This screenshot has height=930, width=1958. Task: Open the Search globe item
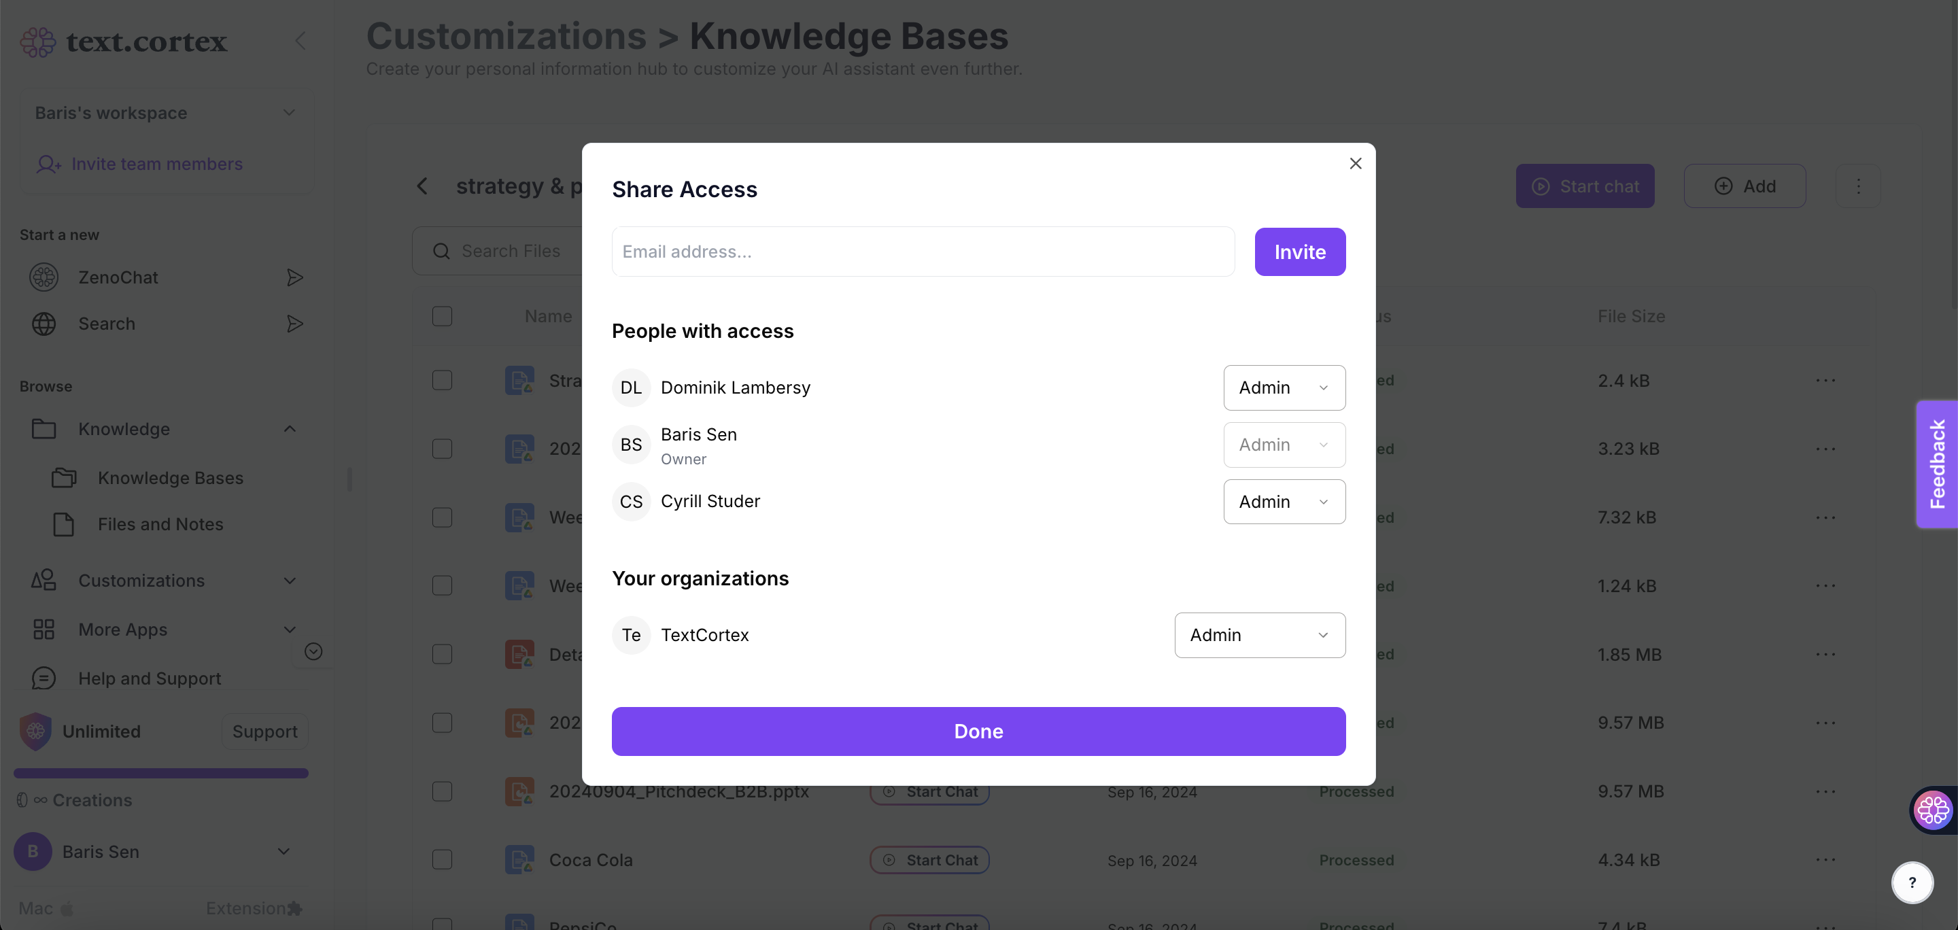click(x=84, y=324)
